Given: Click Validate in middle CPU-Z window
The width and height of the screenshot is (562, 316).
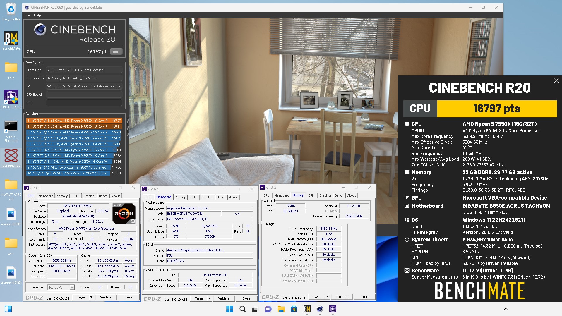Looking at the screenshot, I should point(224,298).
